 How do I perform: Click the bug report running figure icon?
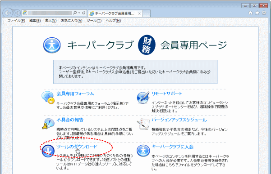(x=48, y=124)
